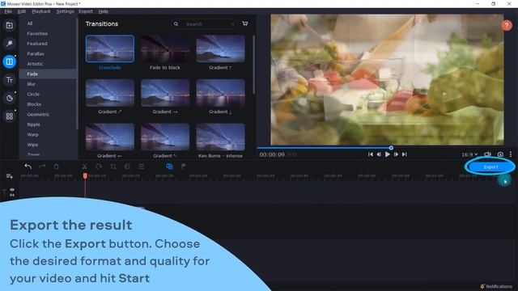The width and height of the screenshot is (518, 291).
Task: Toggle title track visibility eye icon
Action: click(x=12, y=190)
